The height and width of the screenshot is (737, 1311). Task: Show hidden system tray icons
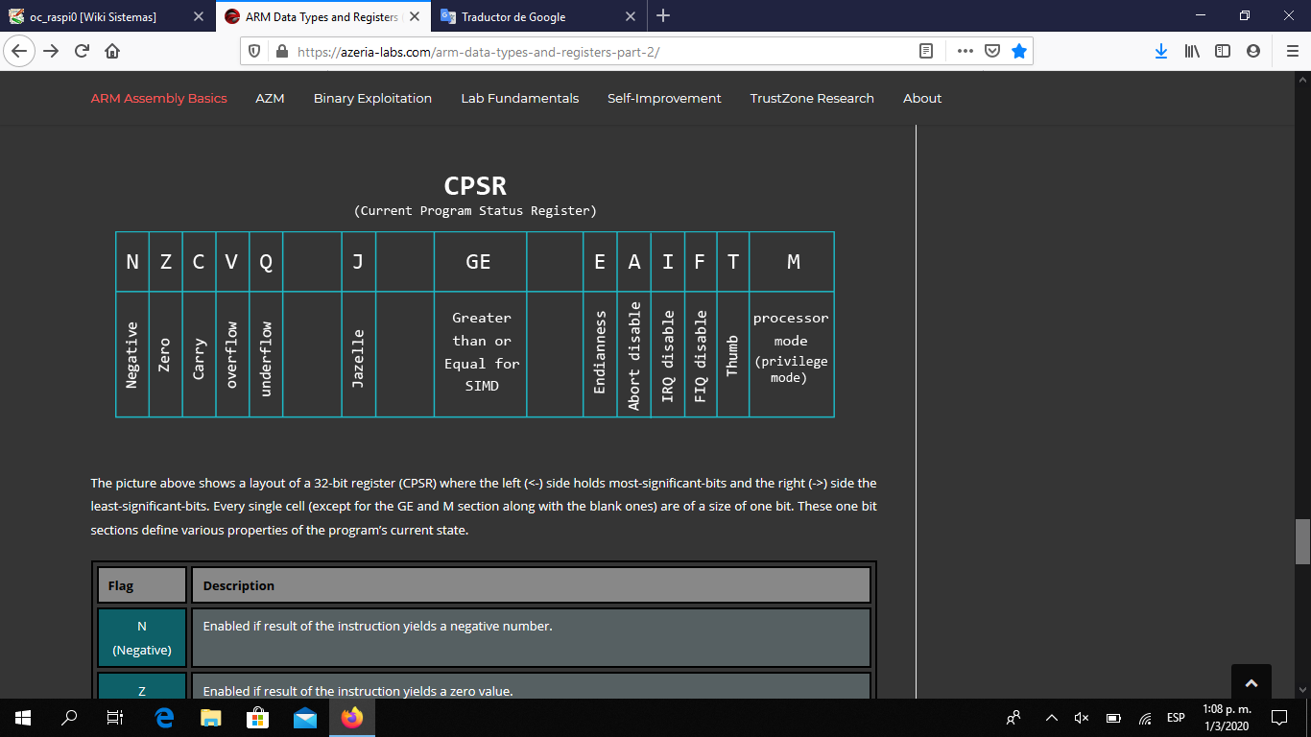pyautogui.click(x=1051, y=718)
